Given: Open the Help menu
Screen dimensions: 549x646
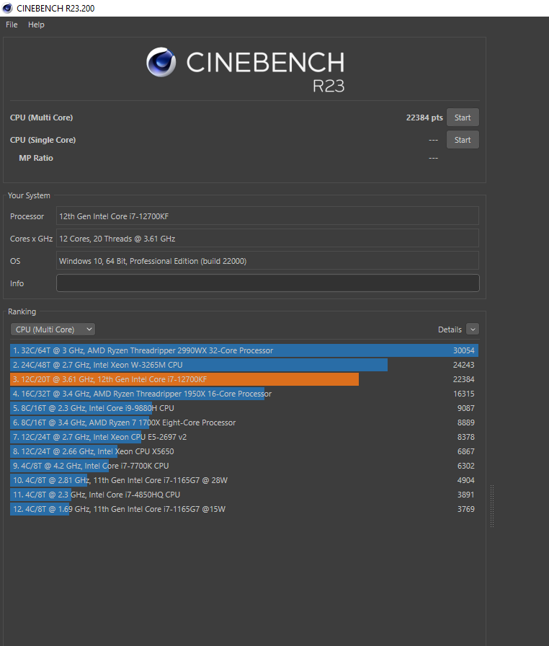Looking at the screenshot, I should point(36,25).
